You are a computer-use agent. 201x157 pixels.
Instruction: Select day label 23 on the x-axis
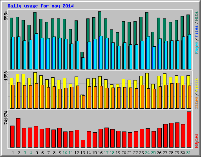[141, 153]
